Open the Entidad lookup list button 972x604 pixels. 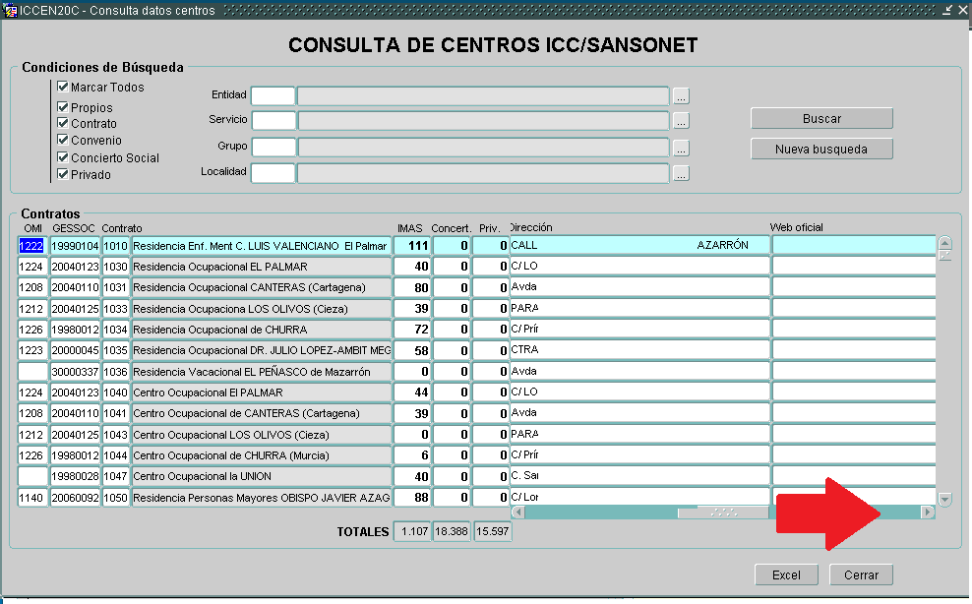[x=681, y=96]
